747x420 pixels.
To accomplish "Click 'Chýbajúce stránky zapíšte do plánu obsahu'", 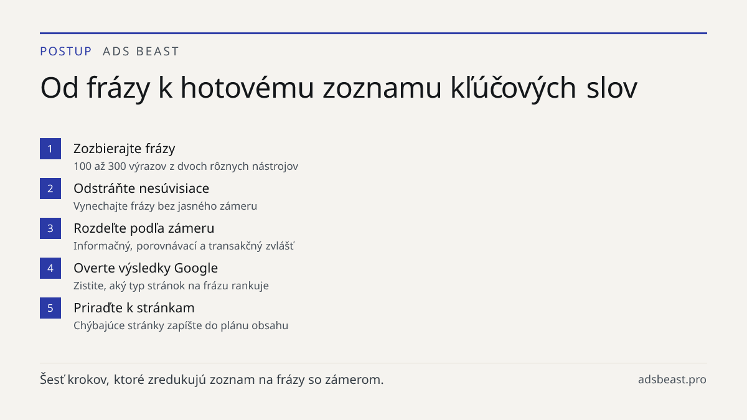I will tap(181, 325).
